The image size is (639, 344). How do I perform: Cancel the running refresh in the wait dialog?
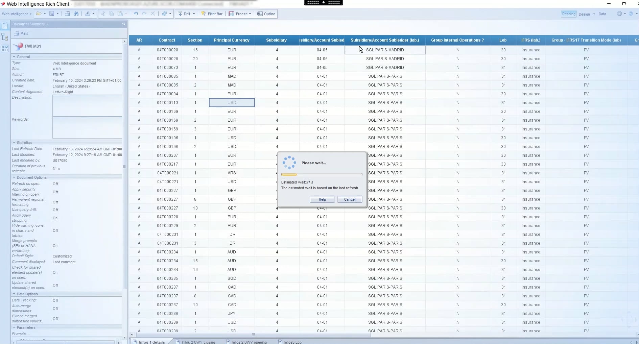349,199
